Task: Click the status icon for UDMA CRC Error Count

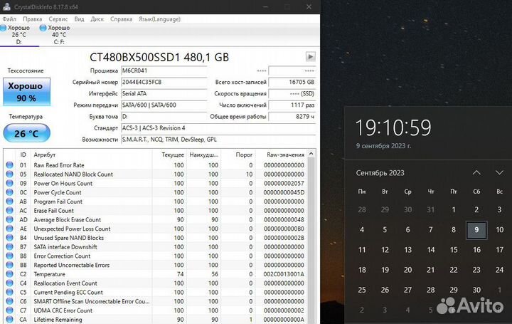Action: coord(9,310)
